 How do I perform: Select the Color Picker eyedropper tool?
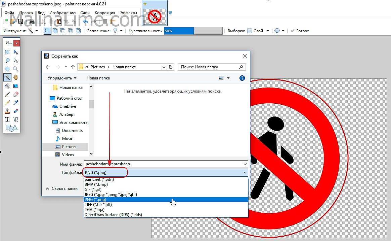(15, 103)
